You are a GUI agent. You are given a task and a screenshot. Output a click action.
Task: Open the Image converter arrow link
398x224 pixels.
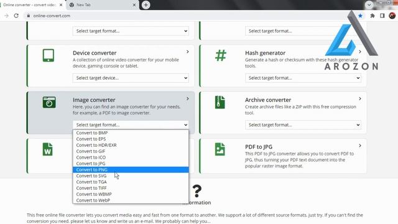[188, 99]
